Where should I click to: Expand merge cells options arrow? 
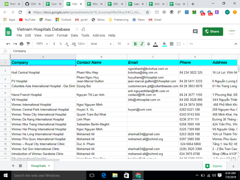pyautogui.click(x=184, y=44)
